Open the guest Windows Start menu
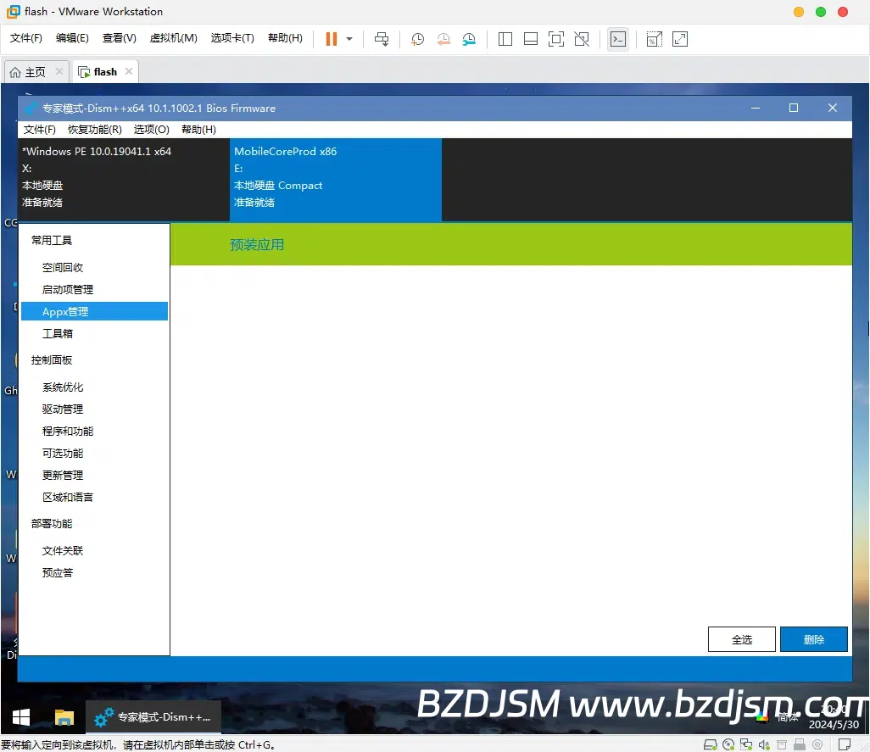 (21, 717)
